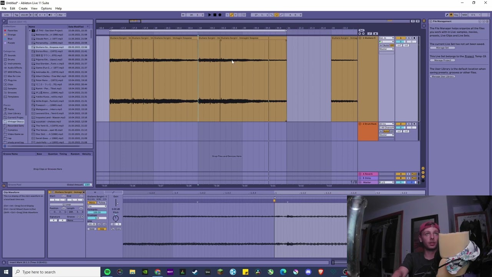Open Create menu
The image size is (492, 277).
click(23, 8)
